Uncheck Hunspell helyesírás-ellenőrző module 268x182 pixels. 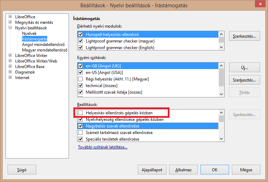(x=81, y=35)
